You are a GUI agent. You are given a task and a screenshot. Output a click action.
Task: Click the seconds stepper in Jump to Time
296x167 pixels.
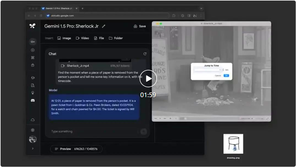[223, 70]
